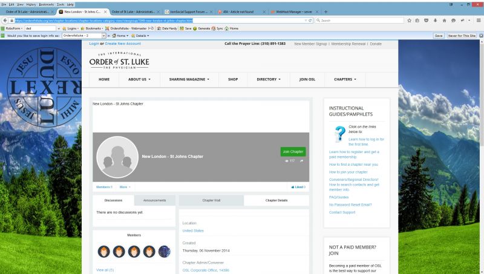Image resolution: width=484 pixels, height=274 pixels.
Task: Click the fifth member avatar with dark image
Action: click(164, 252)
